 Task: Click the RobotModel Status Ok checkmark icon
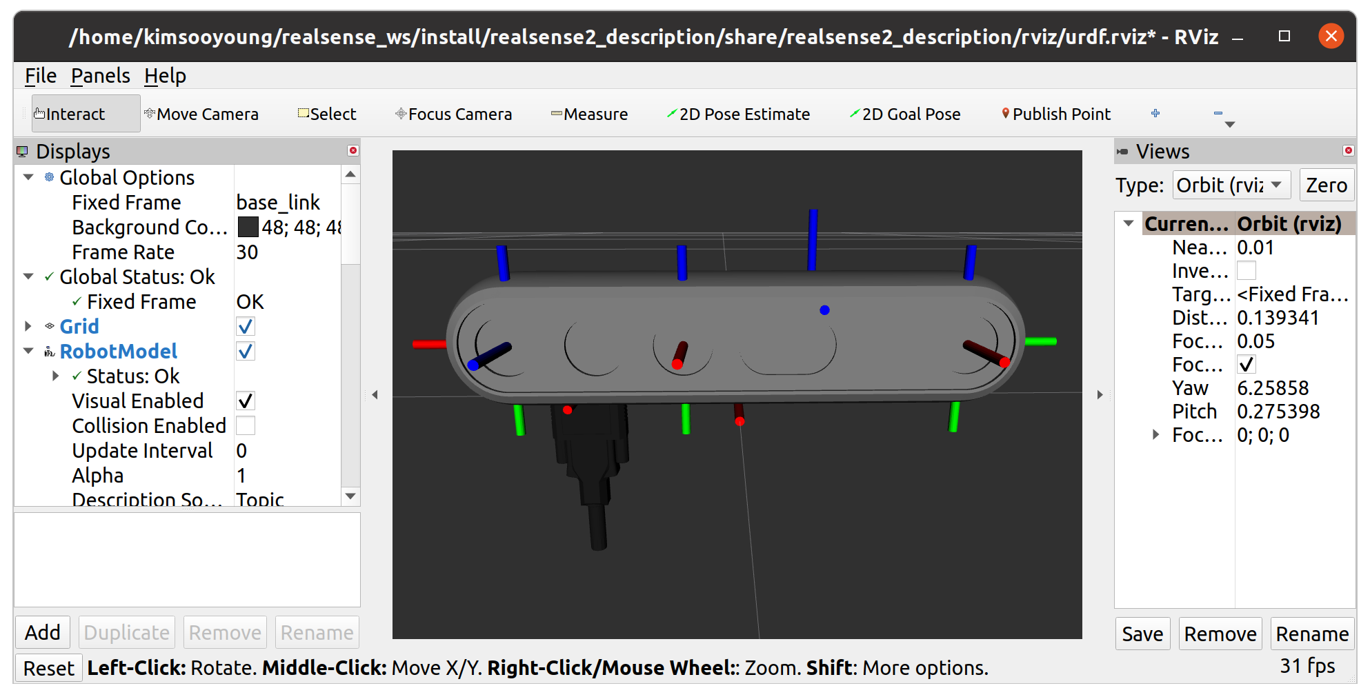pyautogui.click(x=77, y=376)
